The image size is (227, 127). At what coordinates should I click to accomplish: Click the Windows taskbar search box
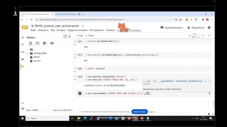click(x=47, y=119)
